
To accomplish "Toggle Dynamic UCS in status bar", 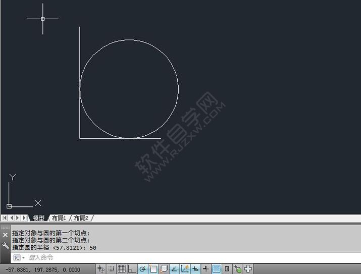I will click(185, 269).
